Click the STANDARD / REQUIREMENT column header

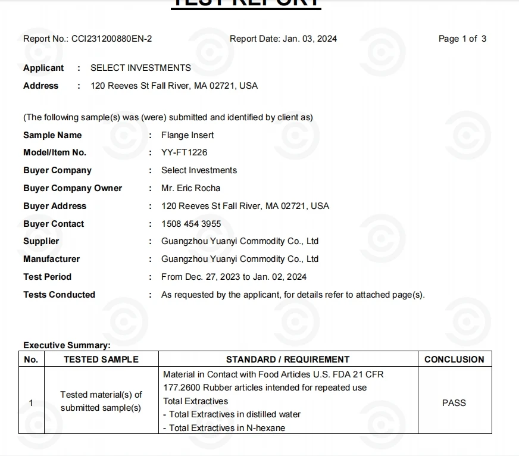(288, 360)
